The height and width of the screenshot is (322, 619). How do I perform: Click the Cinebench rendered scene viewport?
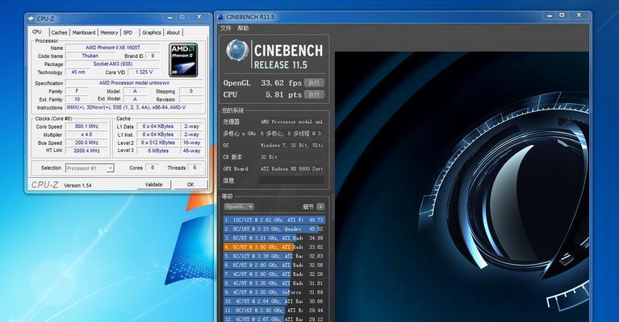click(462, 187)
